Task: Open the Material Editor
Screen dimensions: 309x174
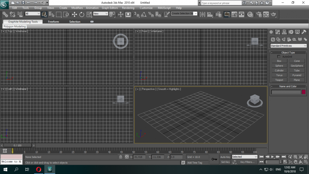Action: (250, 14)
